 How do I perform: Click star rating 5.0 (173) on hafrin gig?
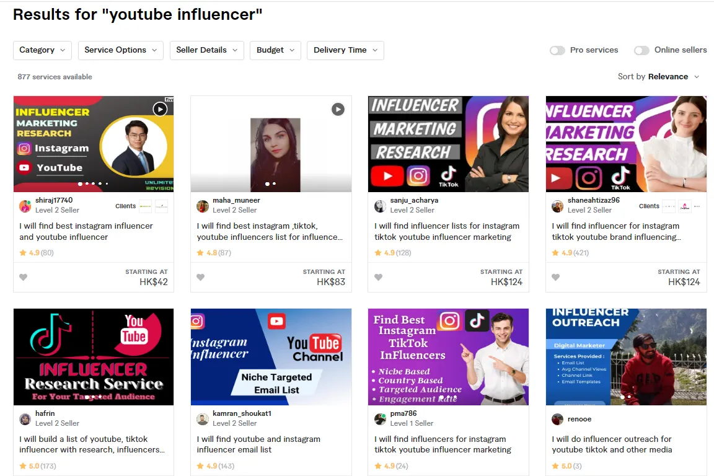38,466
